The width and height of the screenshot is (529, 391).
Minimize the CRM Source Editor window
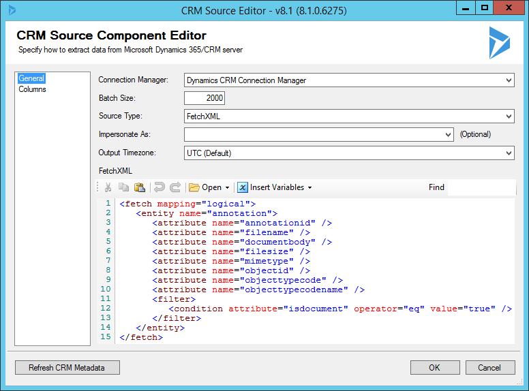[x=466, y=7]
